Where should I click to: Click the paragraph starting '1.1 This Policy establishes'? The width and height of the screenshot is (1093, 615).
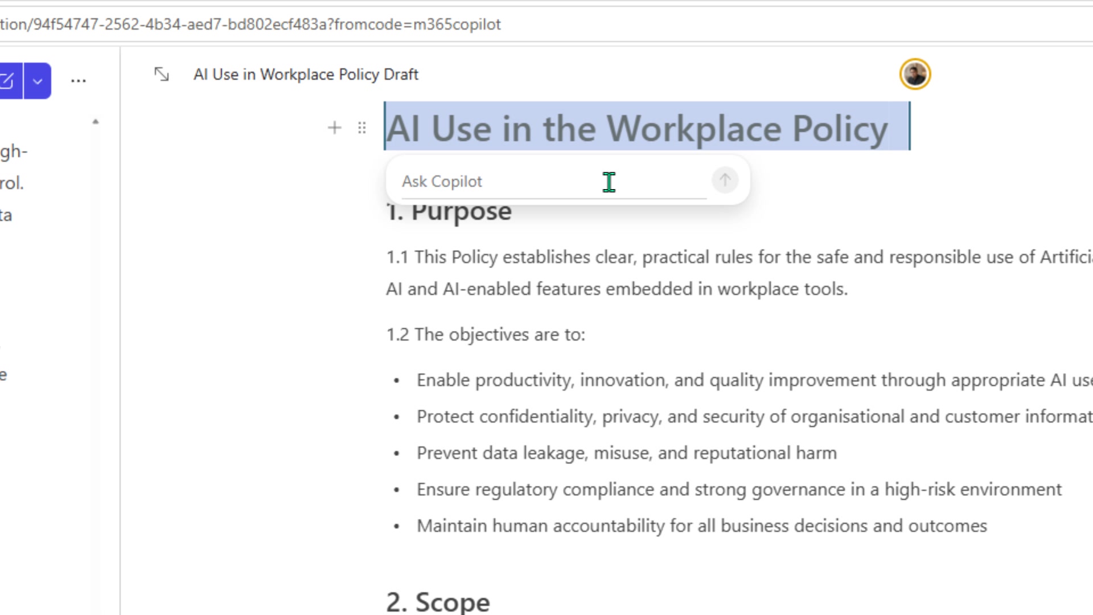pos(739,257)
